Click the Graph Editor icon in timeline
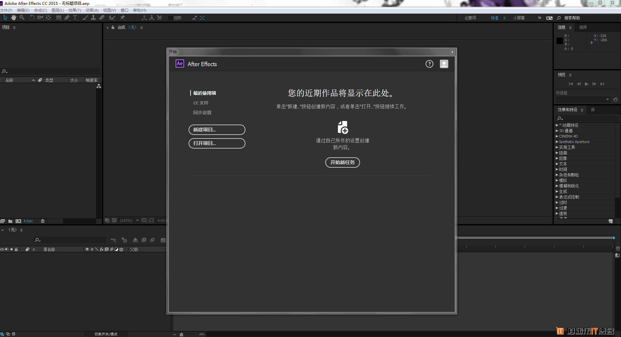Screen dimensions: 621x337 163,240
